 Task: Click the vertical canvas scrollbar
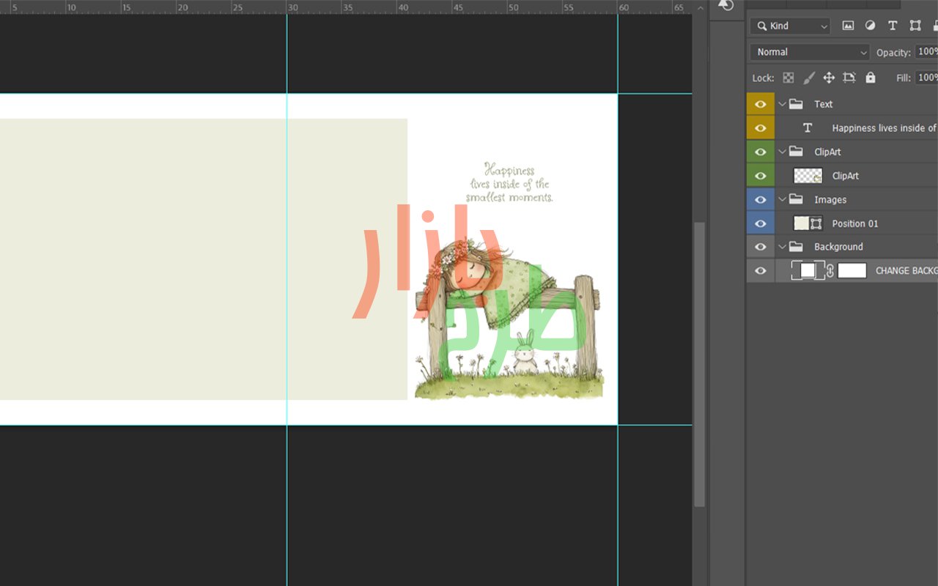pyautogui.click(x=700, y=364)
